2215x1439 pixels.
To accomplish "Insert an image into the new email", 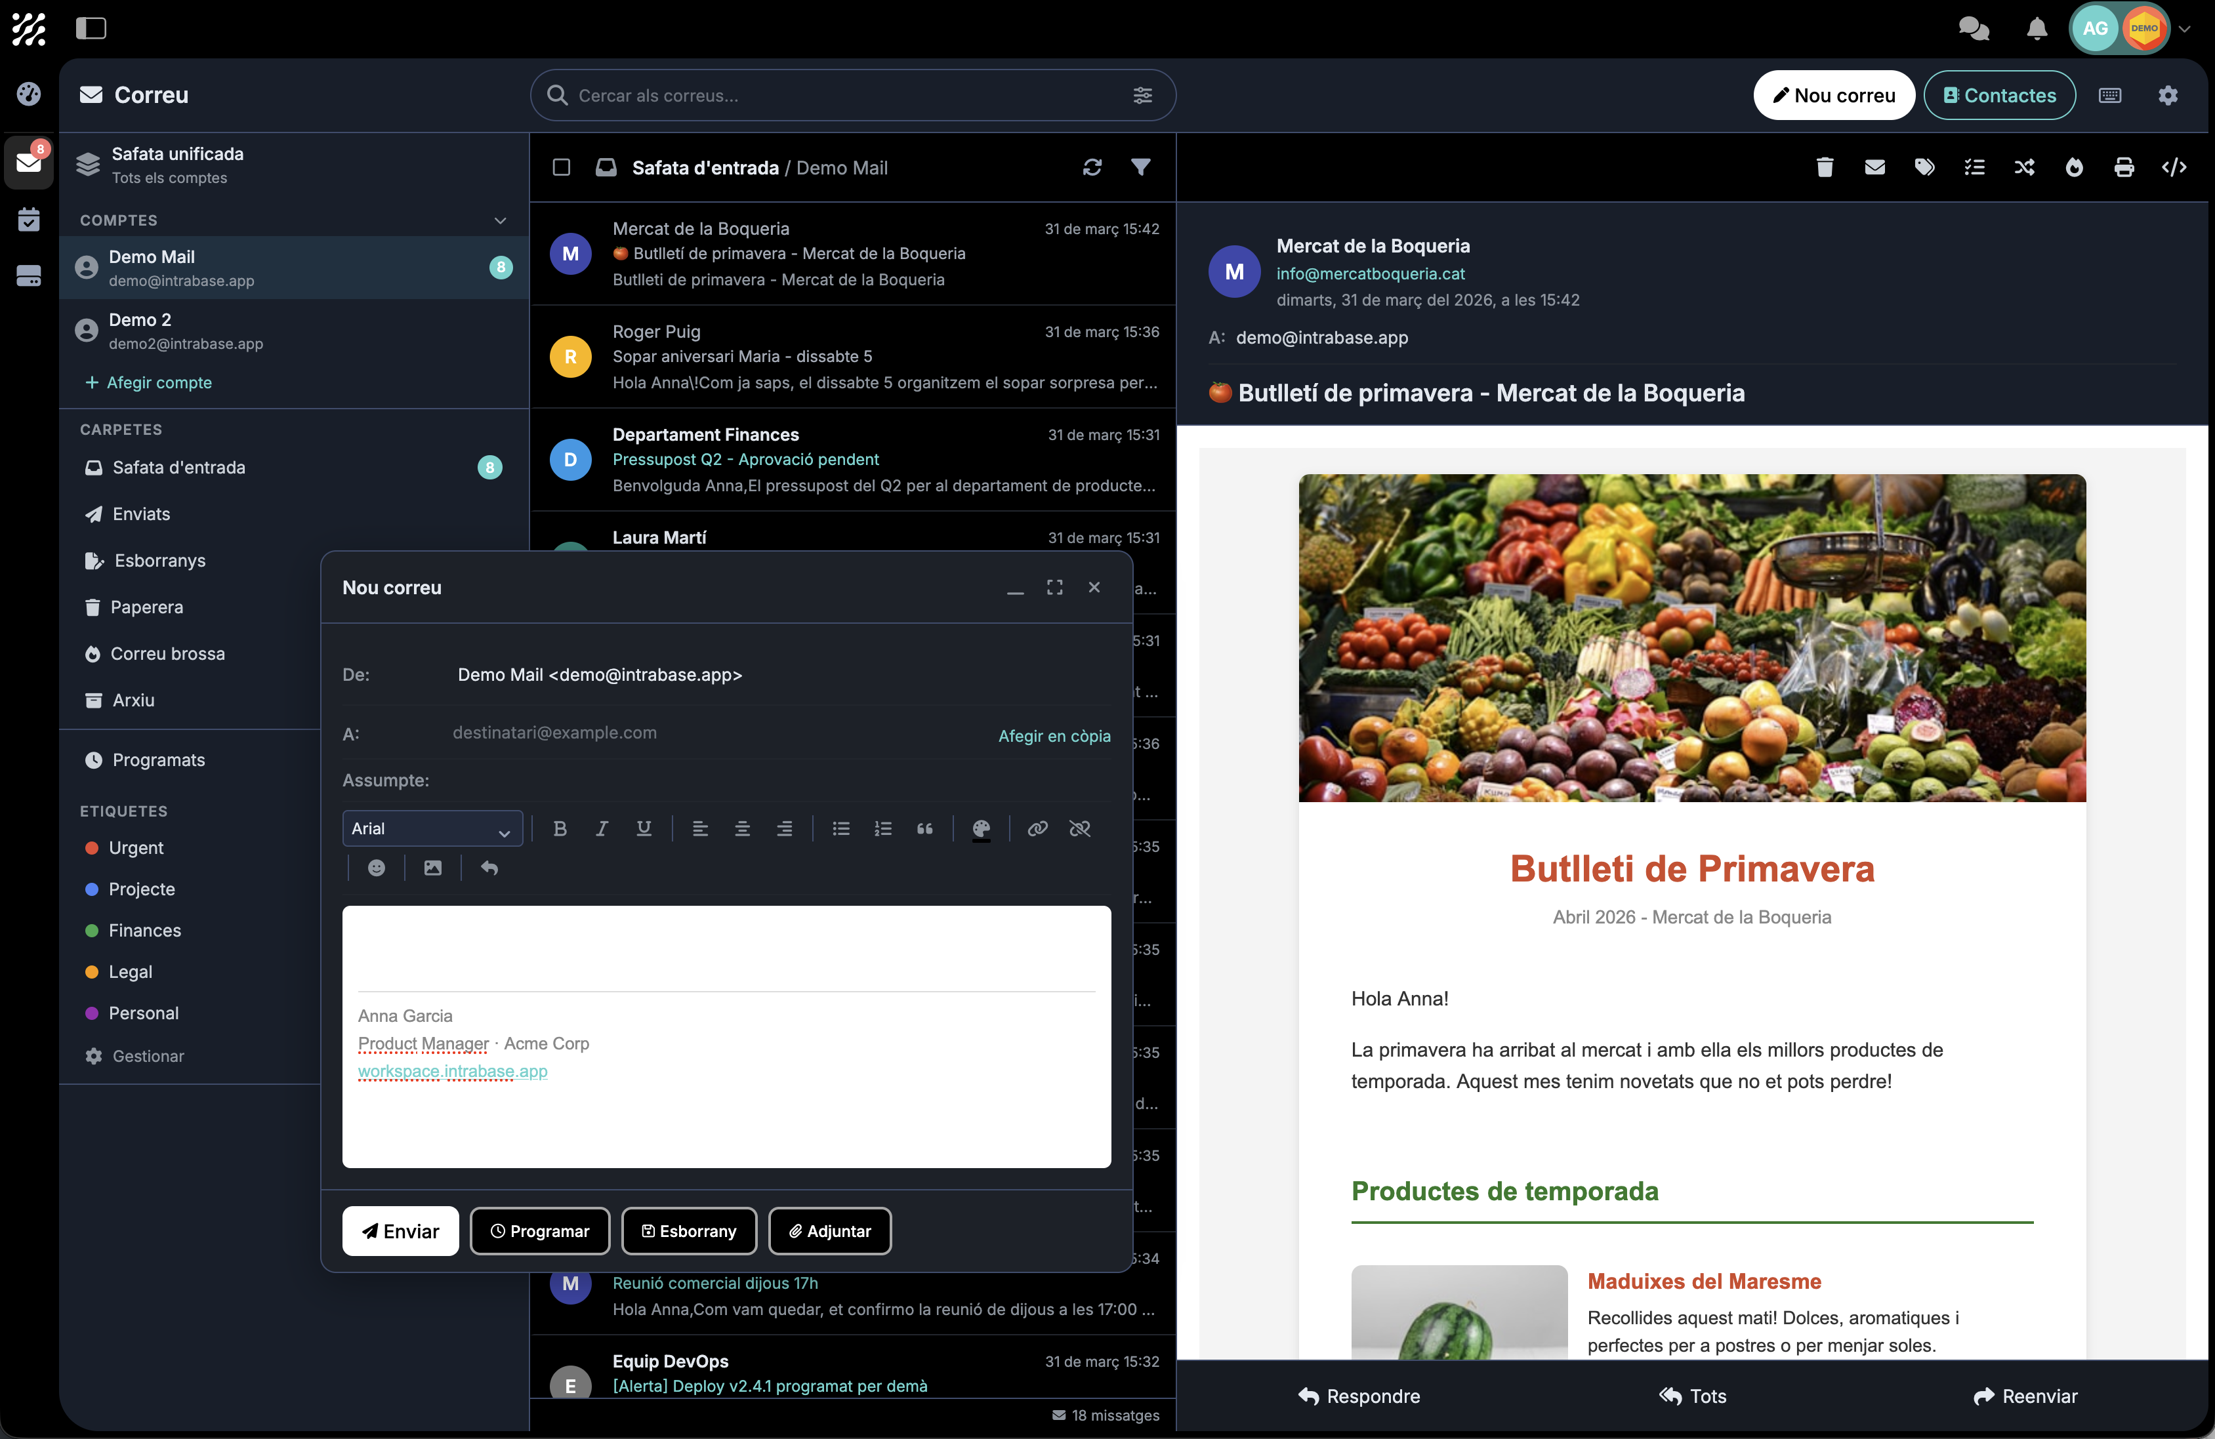I will coord(432,867).
